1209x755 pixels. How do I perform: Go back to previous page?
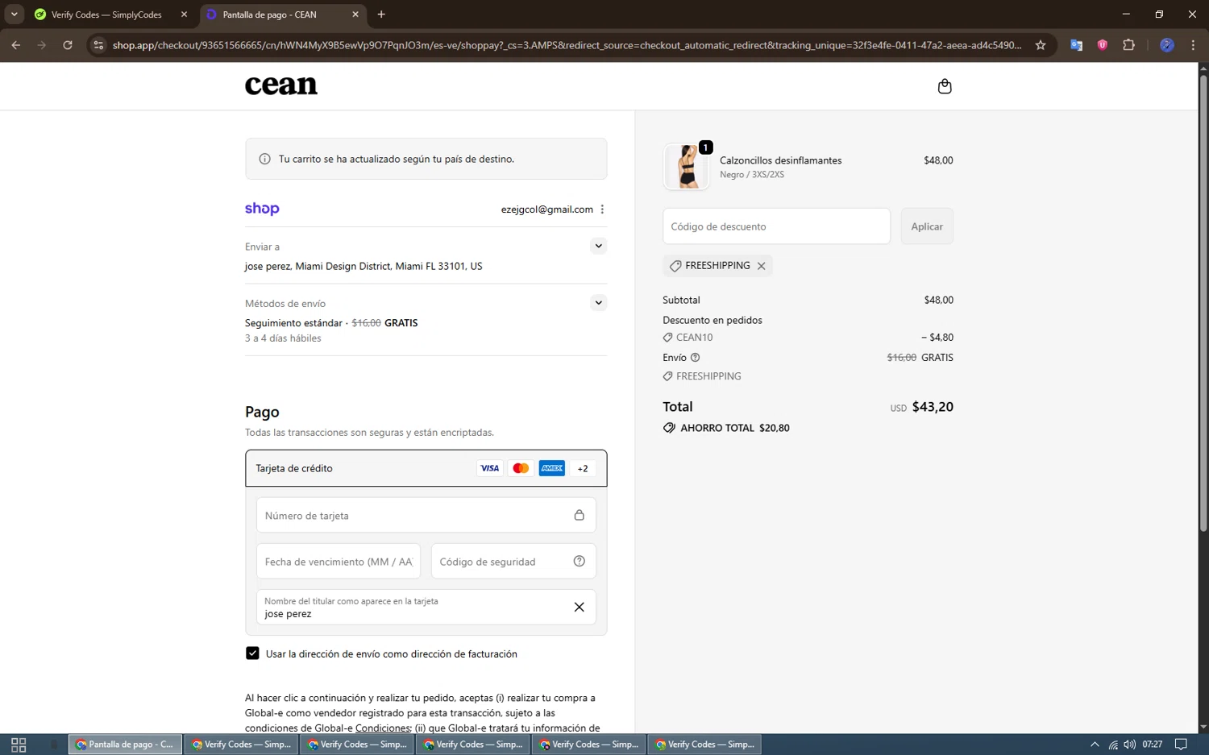tap(16, 45)
